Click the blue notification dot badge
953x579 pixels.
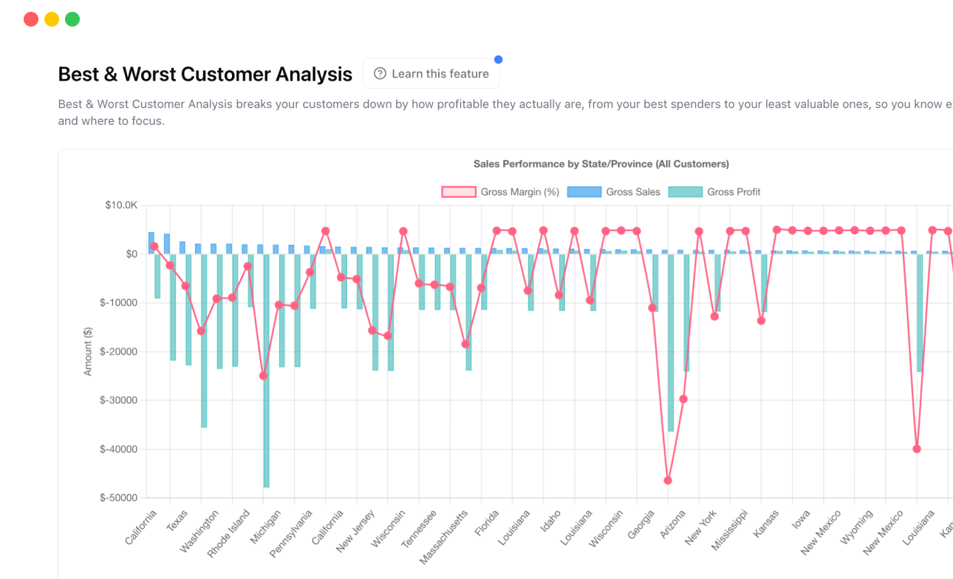[499, 59]
